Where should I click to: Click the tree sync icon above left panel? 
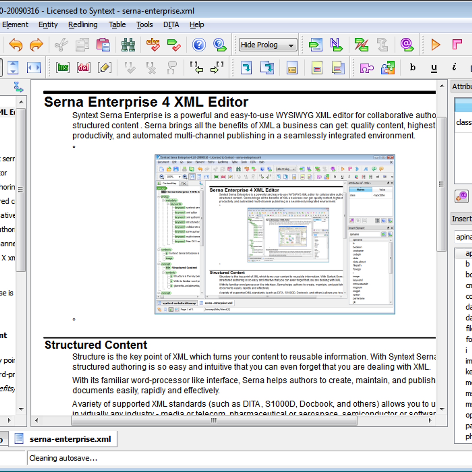(18, 87)
